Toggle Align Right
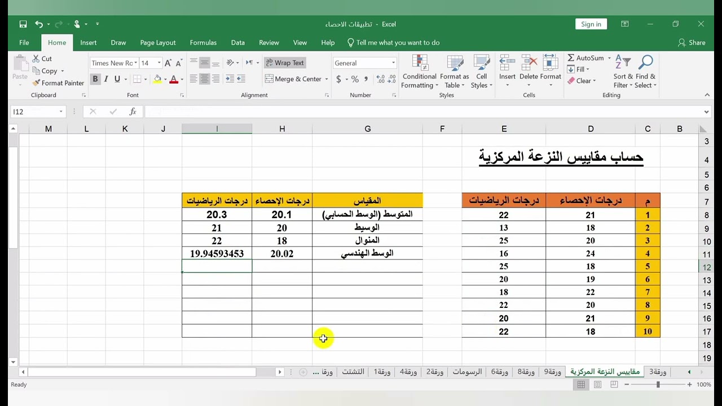 tap(215, 80)
